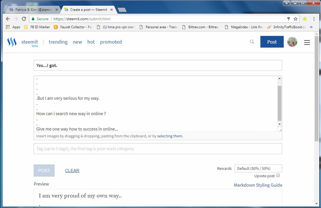Open the Markdown Styling Guide link
Screen dimensions: 321x208
click(258, 185)
